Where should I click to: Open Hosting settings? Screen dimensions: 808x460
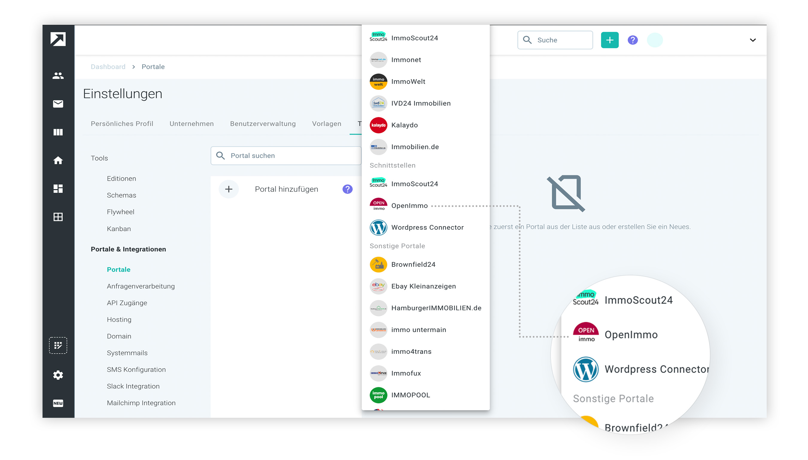click(x=119, y=319)
